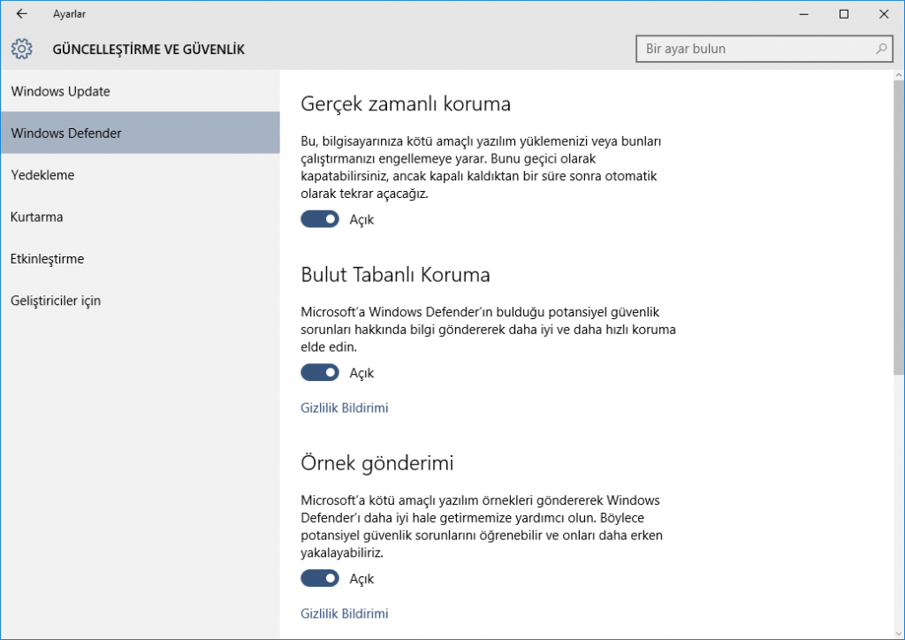Minimize the Ayarlar window

pos(803,14)
